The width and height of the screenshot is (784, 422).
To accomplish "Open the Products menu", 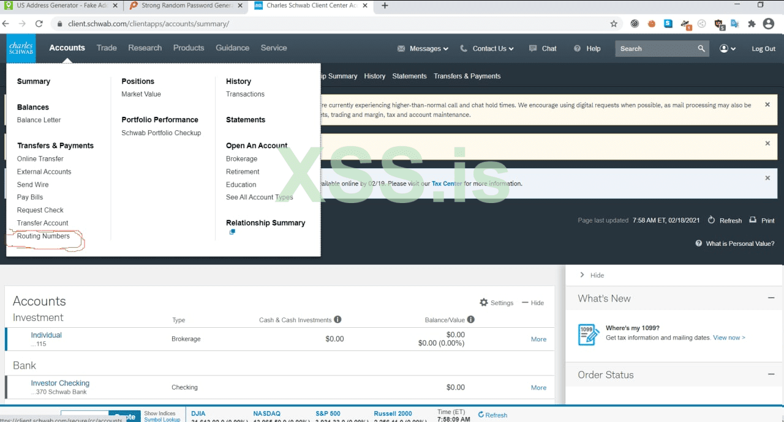I will pos(189,48).
